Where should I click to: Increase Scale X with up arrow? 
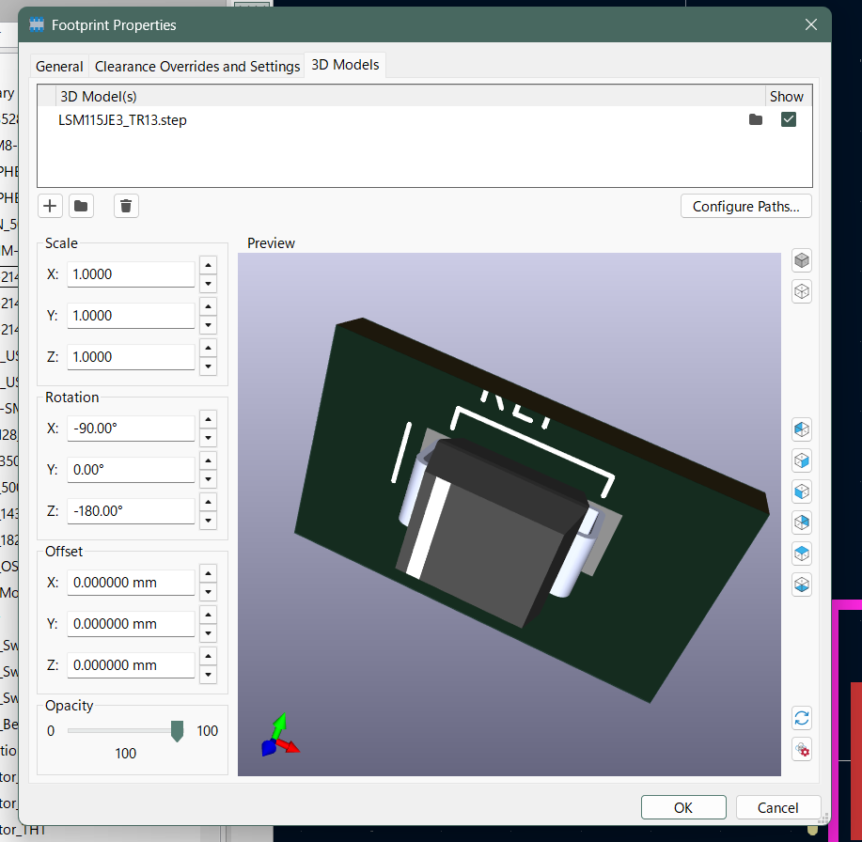point(209,266)
